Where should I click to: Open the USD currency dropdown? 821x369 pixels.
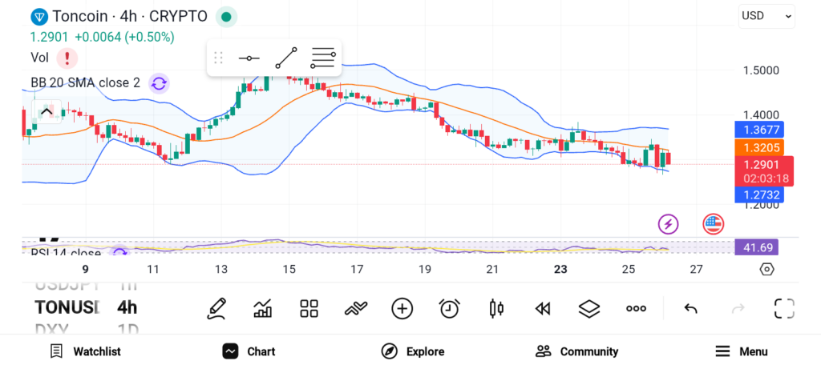coord(766,15)
